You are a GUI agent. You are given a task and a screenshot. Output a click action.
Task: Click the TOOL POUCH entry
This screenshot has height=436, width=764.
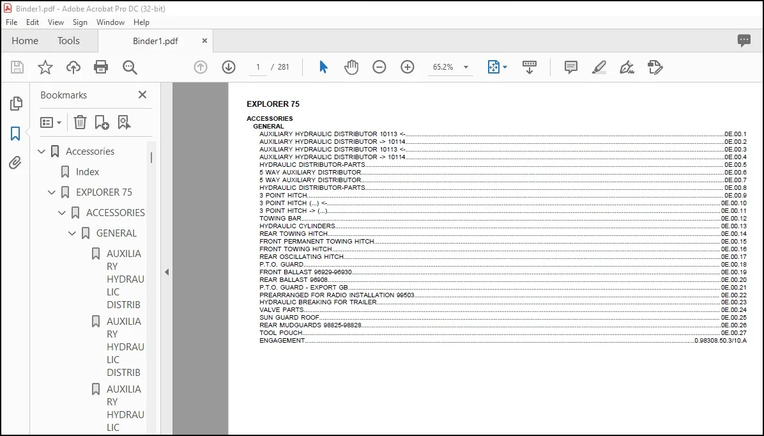(x=503, y=333)
